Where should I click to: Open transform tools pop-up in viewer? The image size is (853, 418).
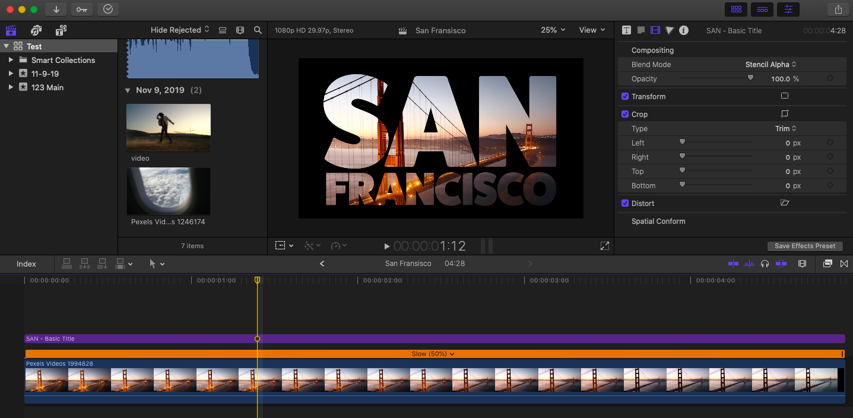point(284,245)
